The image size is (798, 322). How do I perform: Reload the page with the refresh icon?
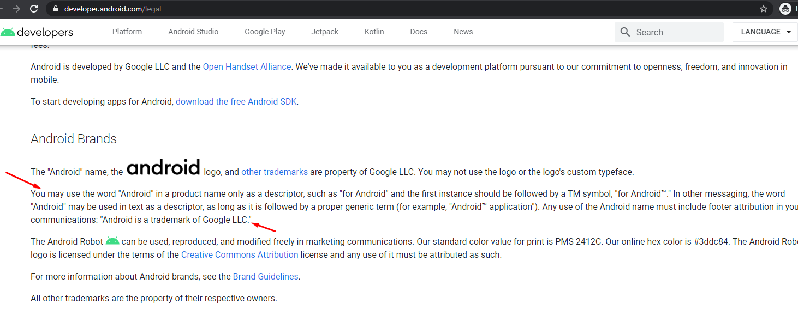(x=34, y=9)
